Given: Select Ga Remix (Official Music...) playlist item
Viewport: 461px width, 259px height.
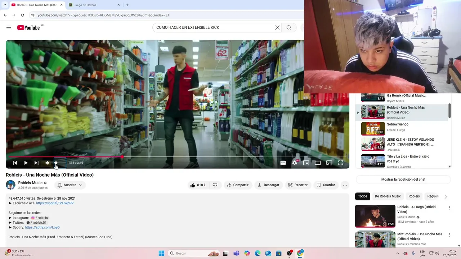Looking at the screenshot, I should [x=402, y=98].
